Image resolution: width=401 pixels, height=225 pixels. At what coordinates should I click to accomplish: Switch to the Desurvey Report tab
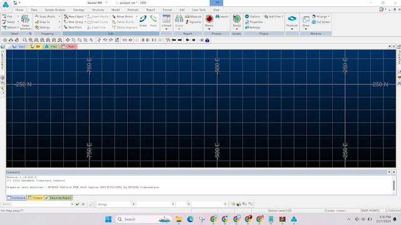click(x=58, y=197)
